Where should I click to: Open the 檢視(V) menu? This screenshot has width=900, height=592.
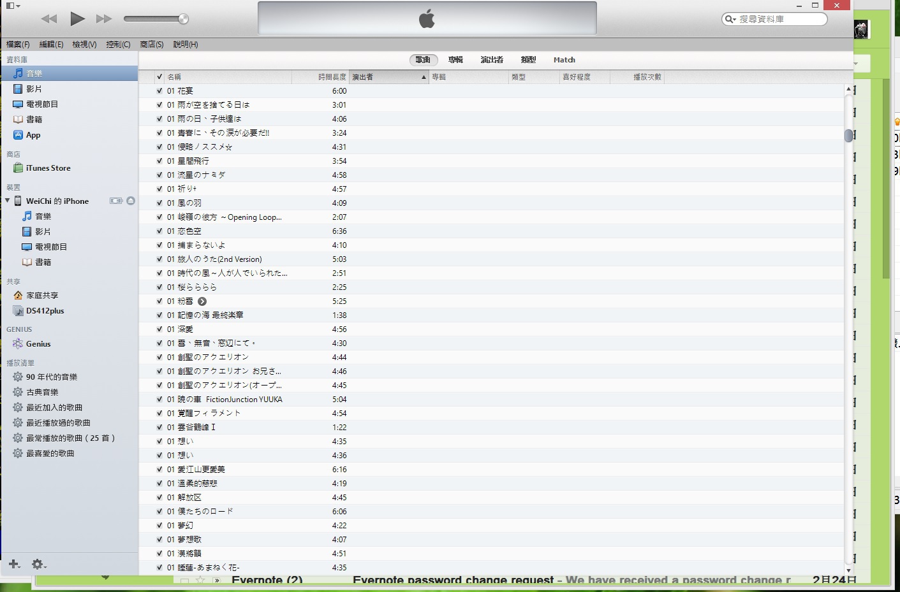(84, 45)
